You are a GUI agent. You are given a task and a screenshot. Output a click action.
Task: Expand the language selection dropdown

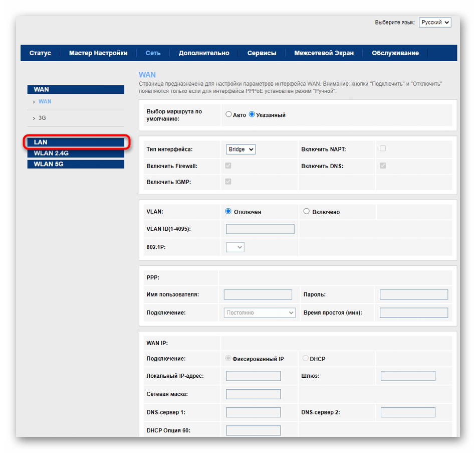(x=435, y=23)
